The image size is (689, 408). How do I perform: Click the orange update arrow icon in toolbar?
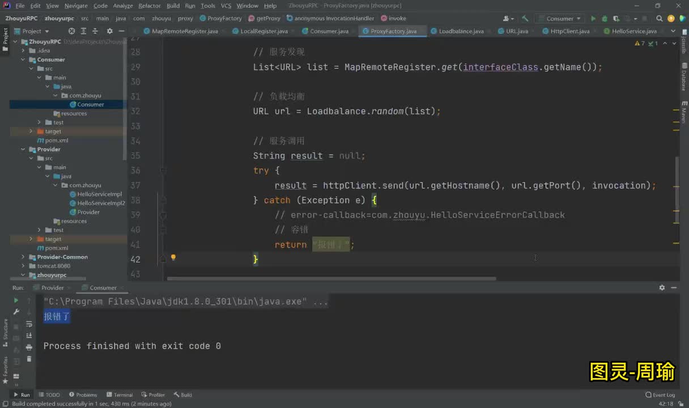pyautogui.click(x=671, y=19)
